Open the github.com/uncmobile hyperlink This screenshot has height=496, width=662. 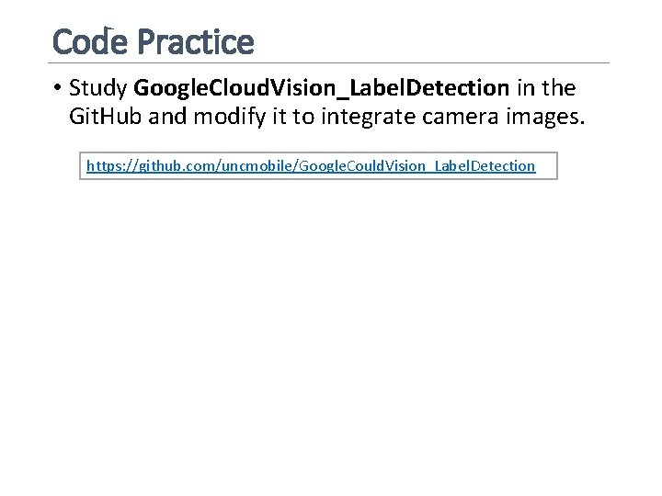coord(310,166)
